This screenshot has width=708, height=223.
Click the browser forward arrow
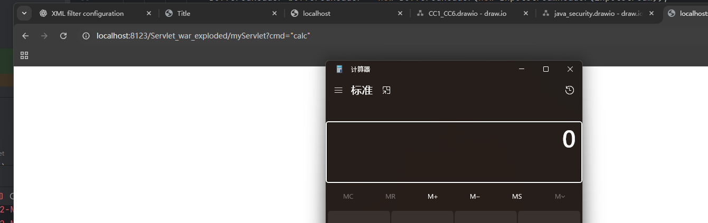click(44, 36)
